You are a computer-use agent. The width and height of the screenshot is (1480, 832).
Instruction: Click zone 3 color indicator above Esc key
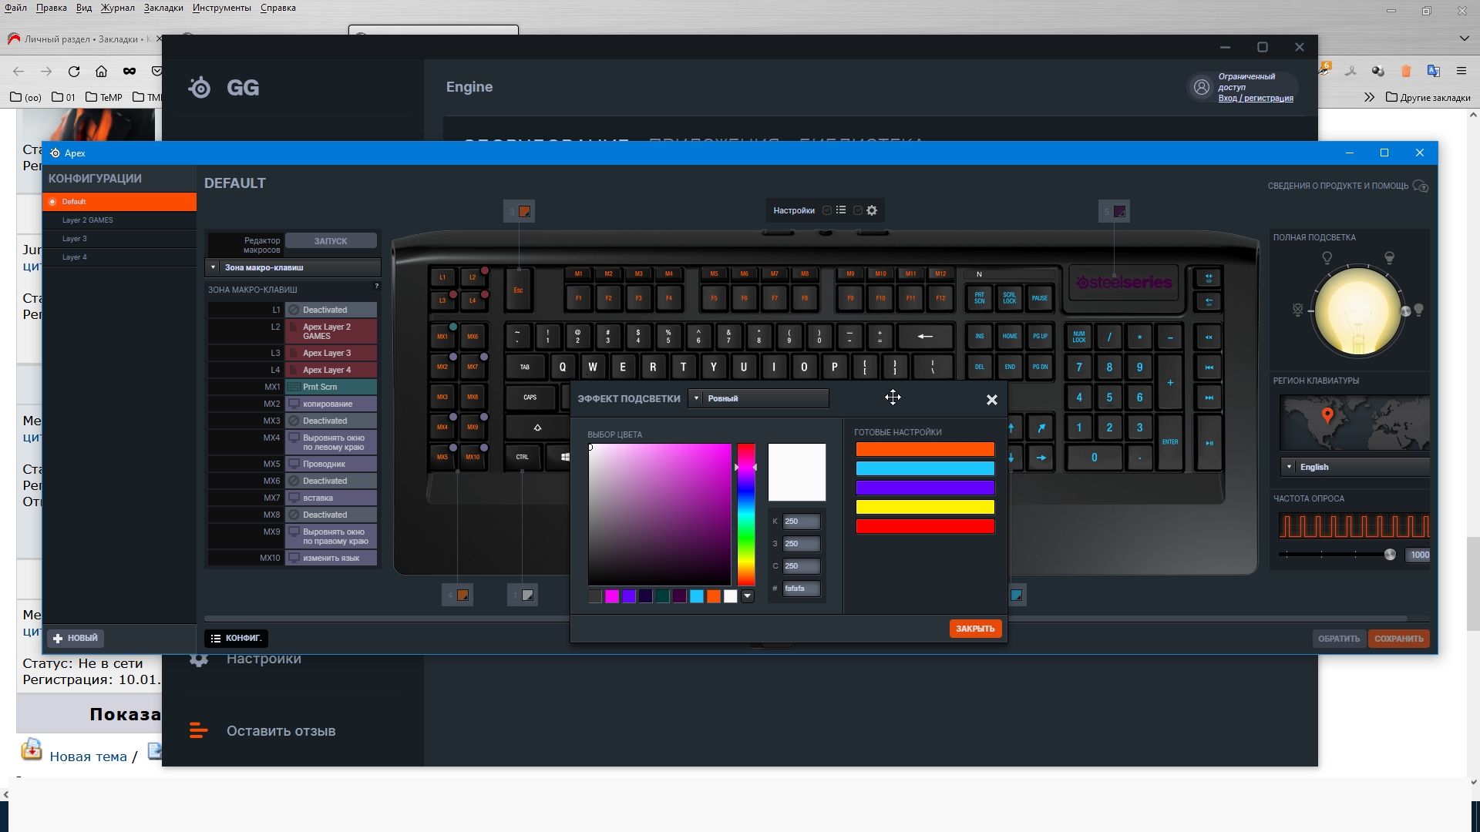tap(525, 212)
